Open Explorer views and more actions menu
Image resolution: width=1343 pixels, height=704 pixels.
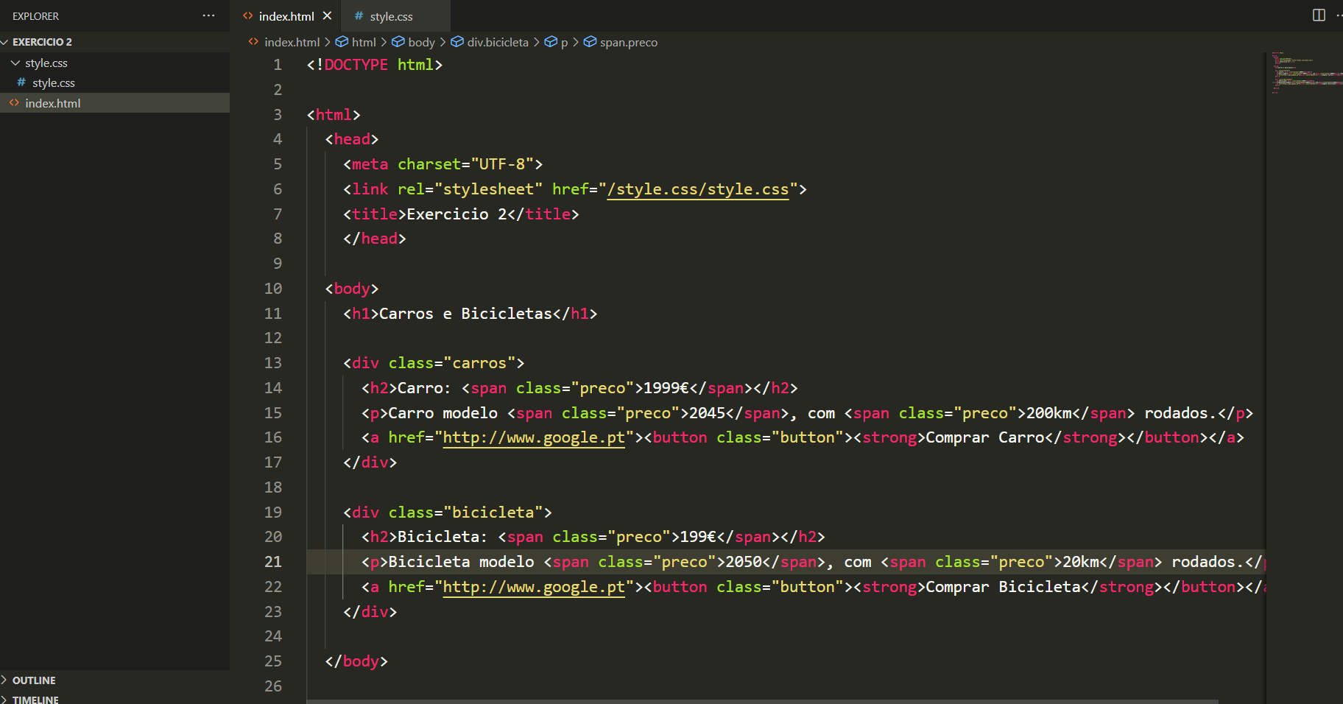tap(208, 15)
